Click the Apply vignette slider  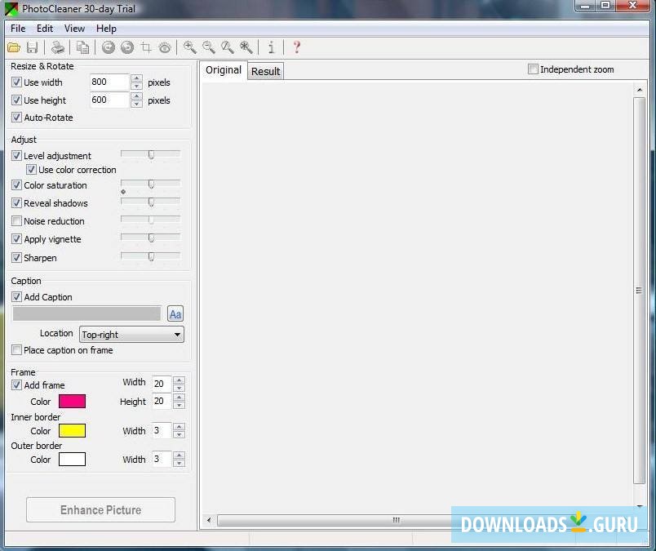pos(151,238)
